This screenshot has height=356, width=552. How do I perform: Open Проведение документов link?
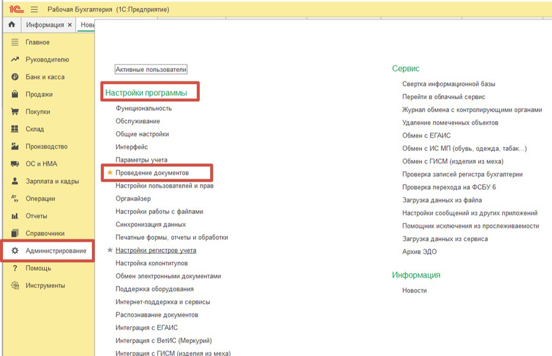(x=152, y=173)
